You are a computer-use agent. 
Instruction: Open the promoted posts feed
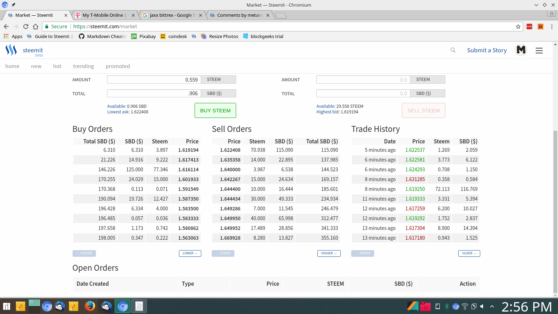118,66
